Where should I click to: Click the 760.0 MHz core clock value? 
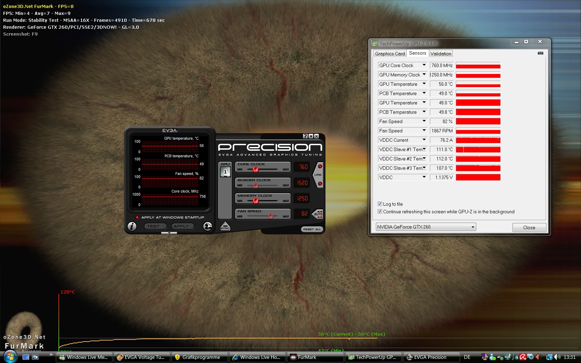(442, 65)
